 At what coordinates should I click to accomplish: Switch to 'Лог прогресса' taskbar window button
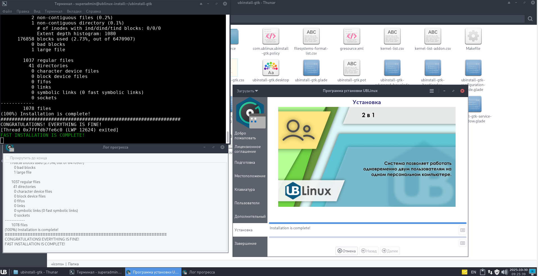tap(199, 272)
